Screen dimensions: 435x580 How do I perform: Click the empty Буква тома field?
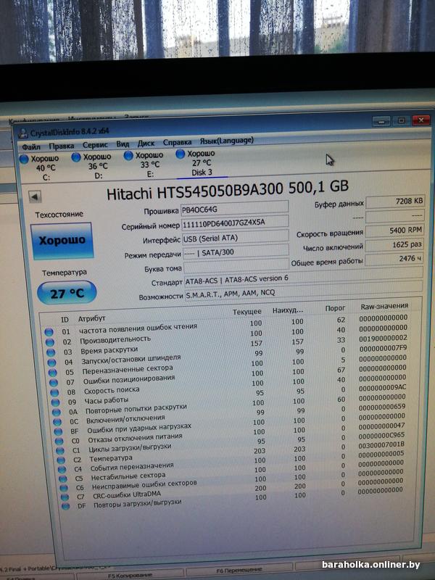[x=236, y=266]
